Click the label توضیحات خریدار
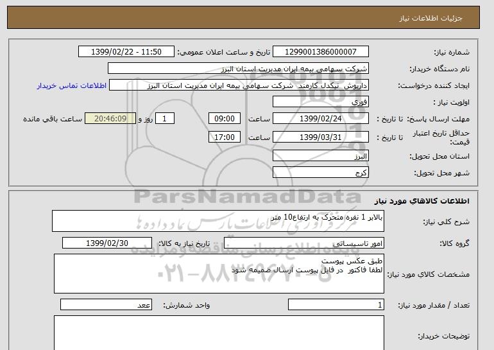Viewport: 494px width, 350px height. (443, 336)
